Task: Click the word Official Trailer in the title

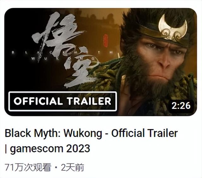Action: point(145,133)
